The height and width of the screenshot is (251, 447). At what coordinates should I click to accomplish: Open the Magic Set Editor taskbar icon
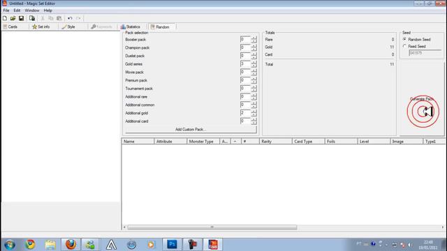[x=213, y=245]
